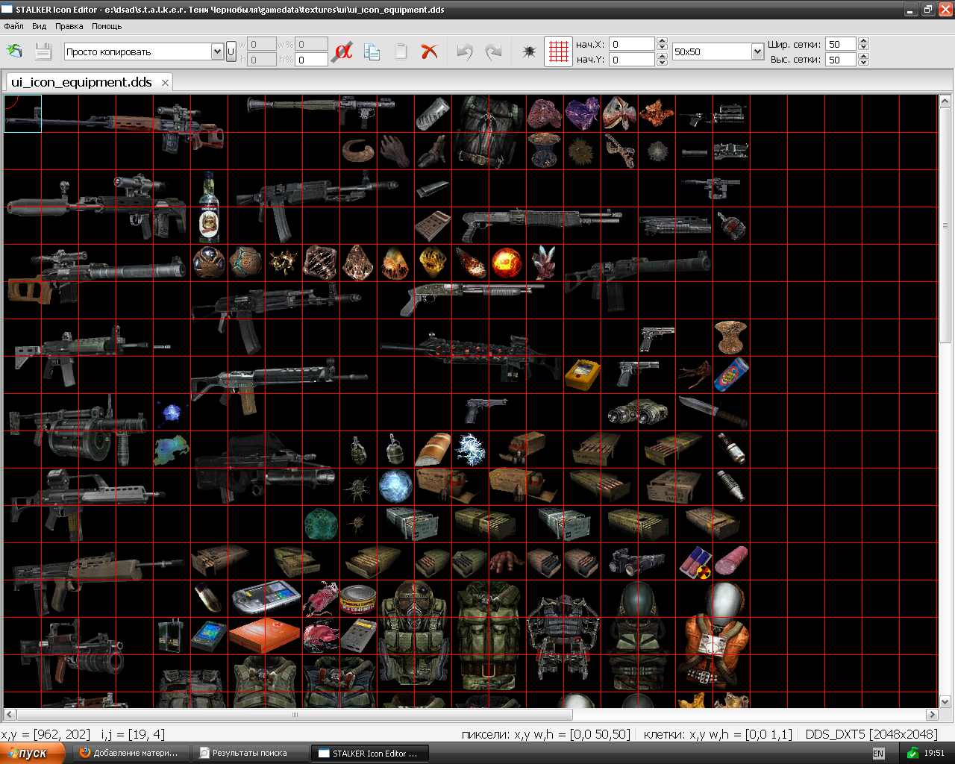Viewport: 955px width, 764px height.
Task: Paste using the clipboard icon
Action: coord(401,51)
